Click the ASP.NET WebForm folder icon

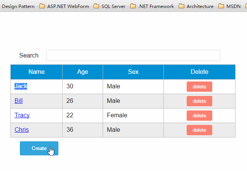pyautogui.click(x=42, y=6)
